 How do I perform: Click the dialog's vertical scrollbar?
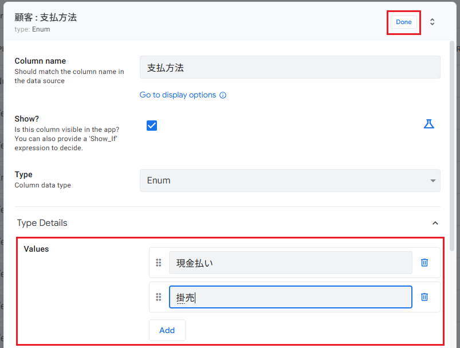[x=453, y=143]
